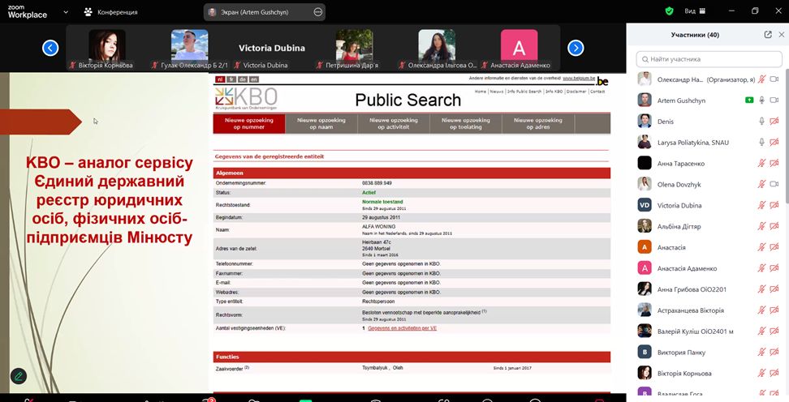
Task: Choose de language on KBO page
Action: (243, 79)
